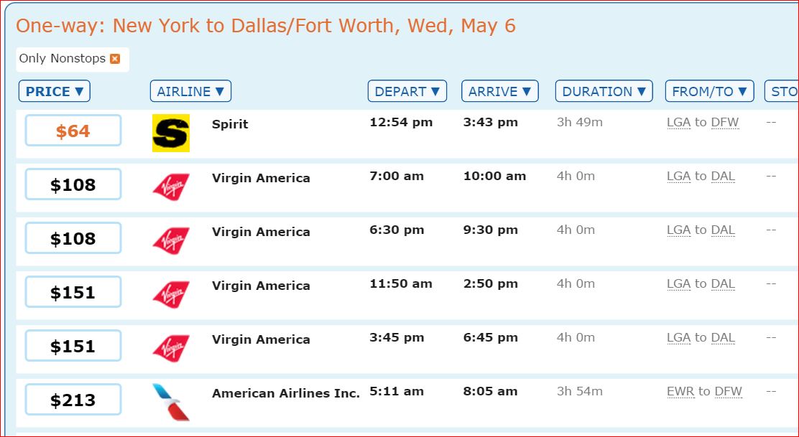Pick the $108 fare departing 7:00 am
Image resolution: width=799 pixels, height=437 pixels.
tap(73, 184)
